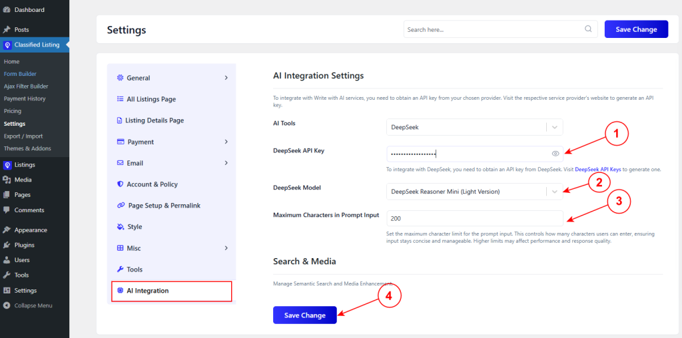Click the Collapse Menu arrow icon
682x338 pixels.
coord(7,305)
